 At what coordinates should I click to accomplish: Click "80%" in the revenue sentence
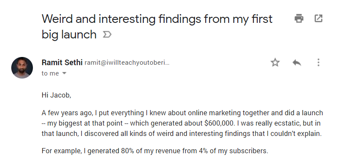pyautogui.click(x=127, y=151)
